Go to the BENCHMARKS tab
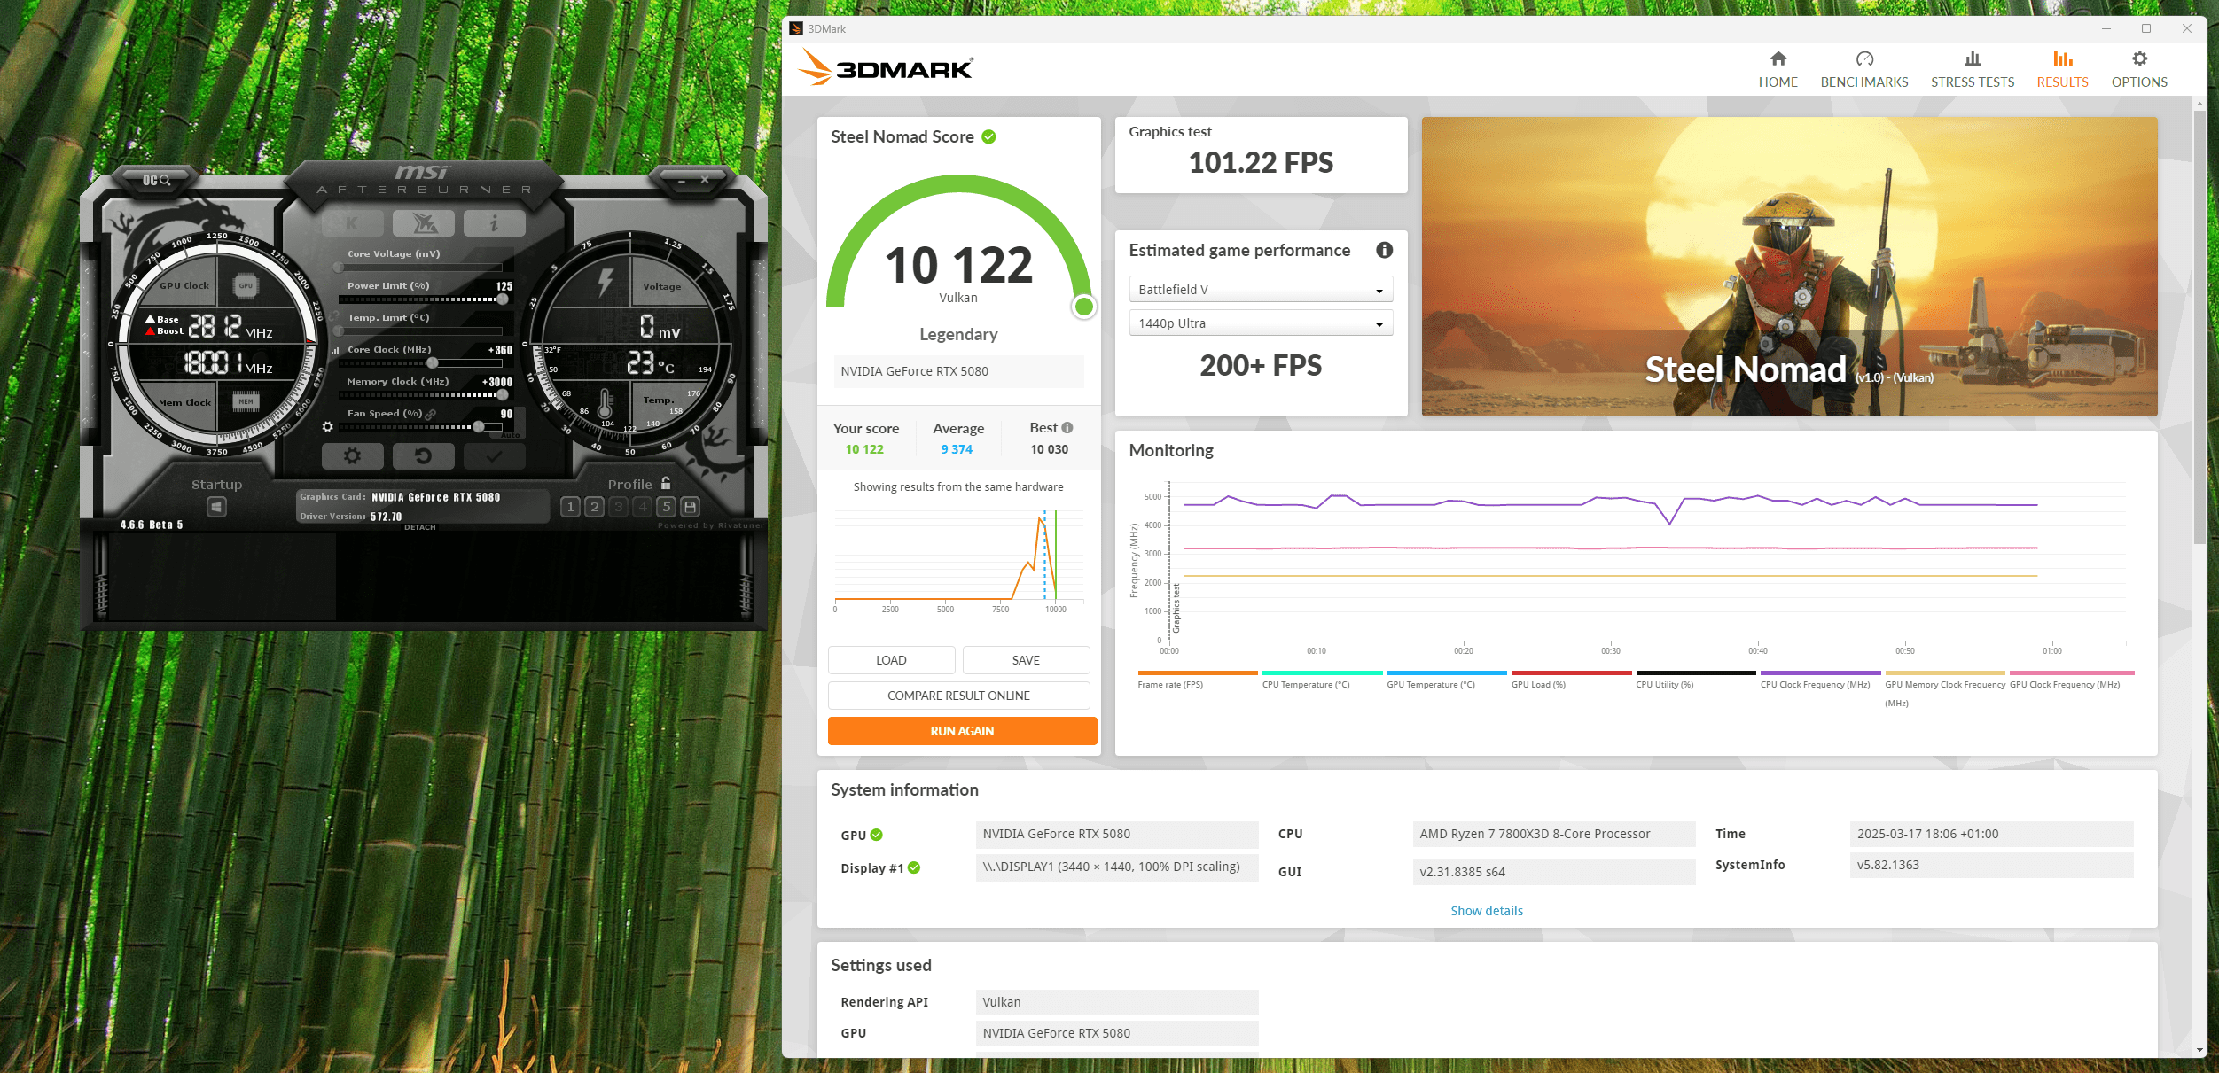 pyautogui.click(x=1863, y=69)
